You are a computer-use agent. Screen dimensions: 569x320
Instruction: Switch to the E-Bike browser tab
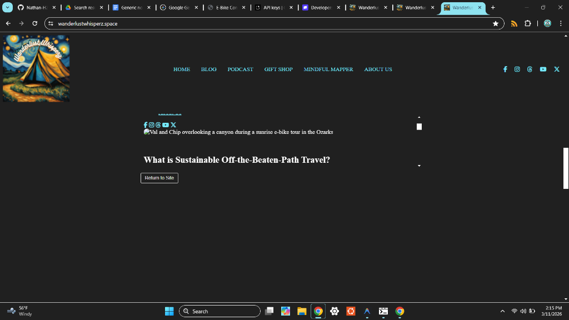pyautogui.click(x=225, y=8)
